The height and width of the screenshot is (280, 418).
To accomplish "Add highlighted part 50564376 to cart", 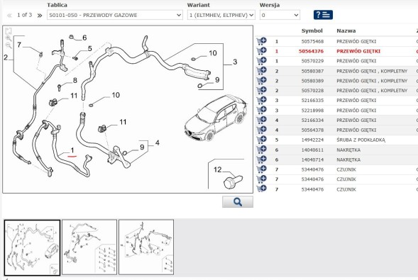I will coord(261,51).
